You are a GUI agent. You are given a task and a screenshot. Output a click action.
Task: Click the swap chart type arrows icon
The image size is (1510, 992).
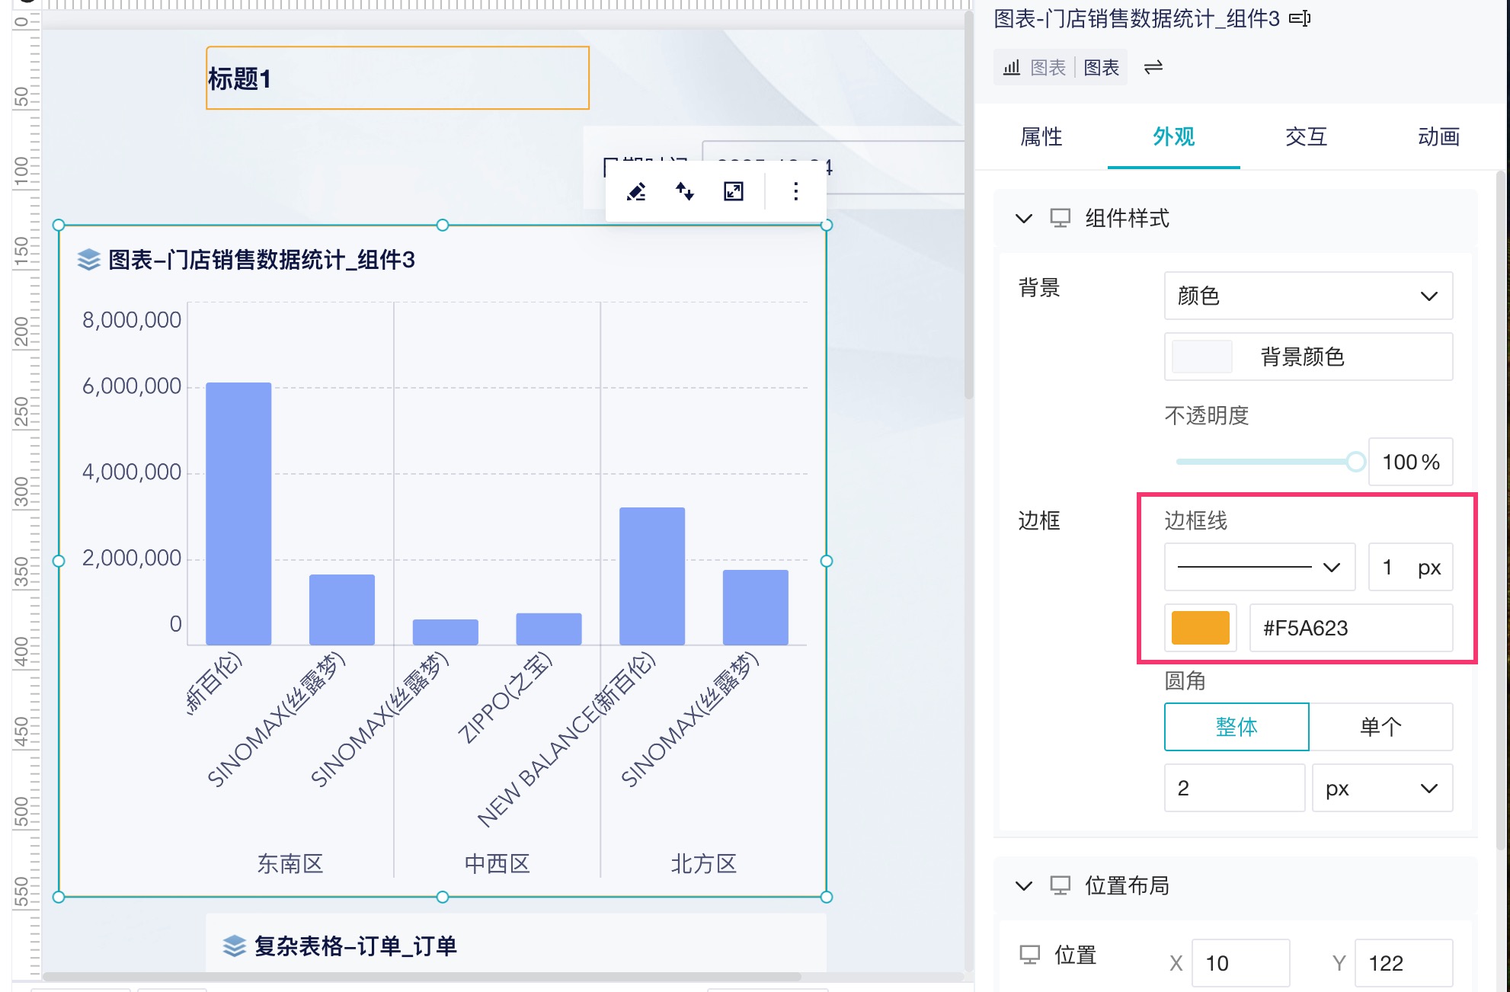tap(1153, 67)
